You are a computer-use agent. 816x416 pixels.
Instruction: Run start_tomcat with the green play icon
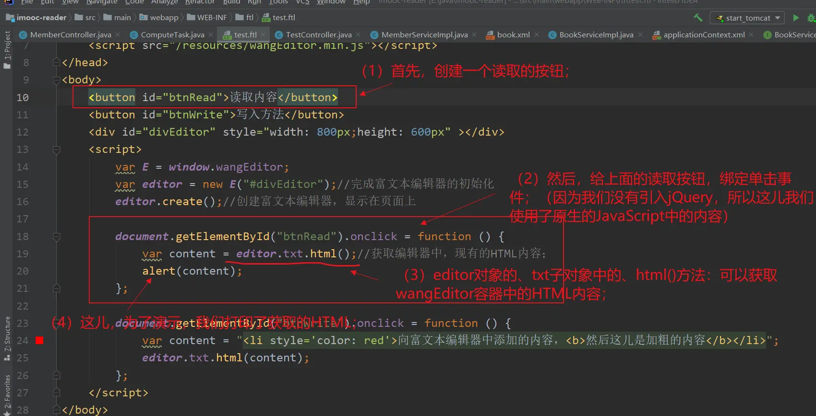tap(796, 18)
